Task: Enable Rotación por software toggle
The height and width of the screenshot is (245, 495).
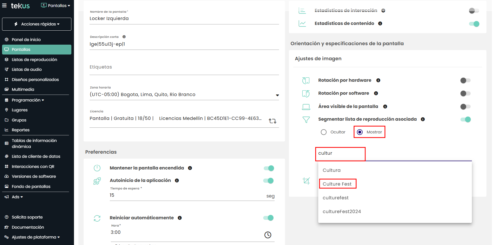Action: pyautogui.click(x=465, y=93)
